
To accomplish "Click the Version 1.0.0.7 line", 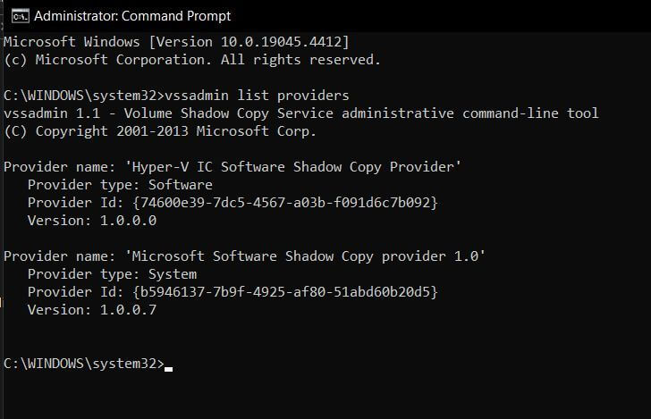I will [92, 310].
